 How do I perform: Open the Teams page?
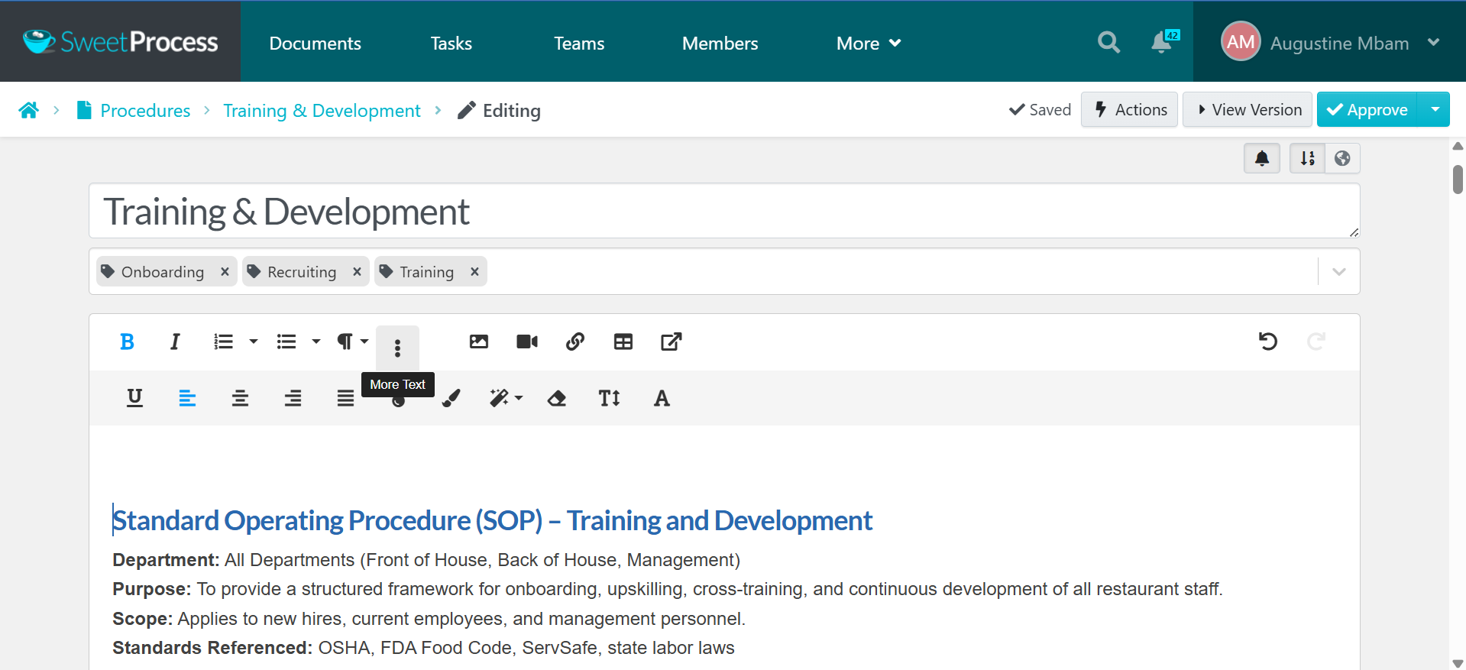click(x=579, y=44)
